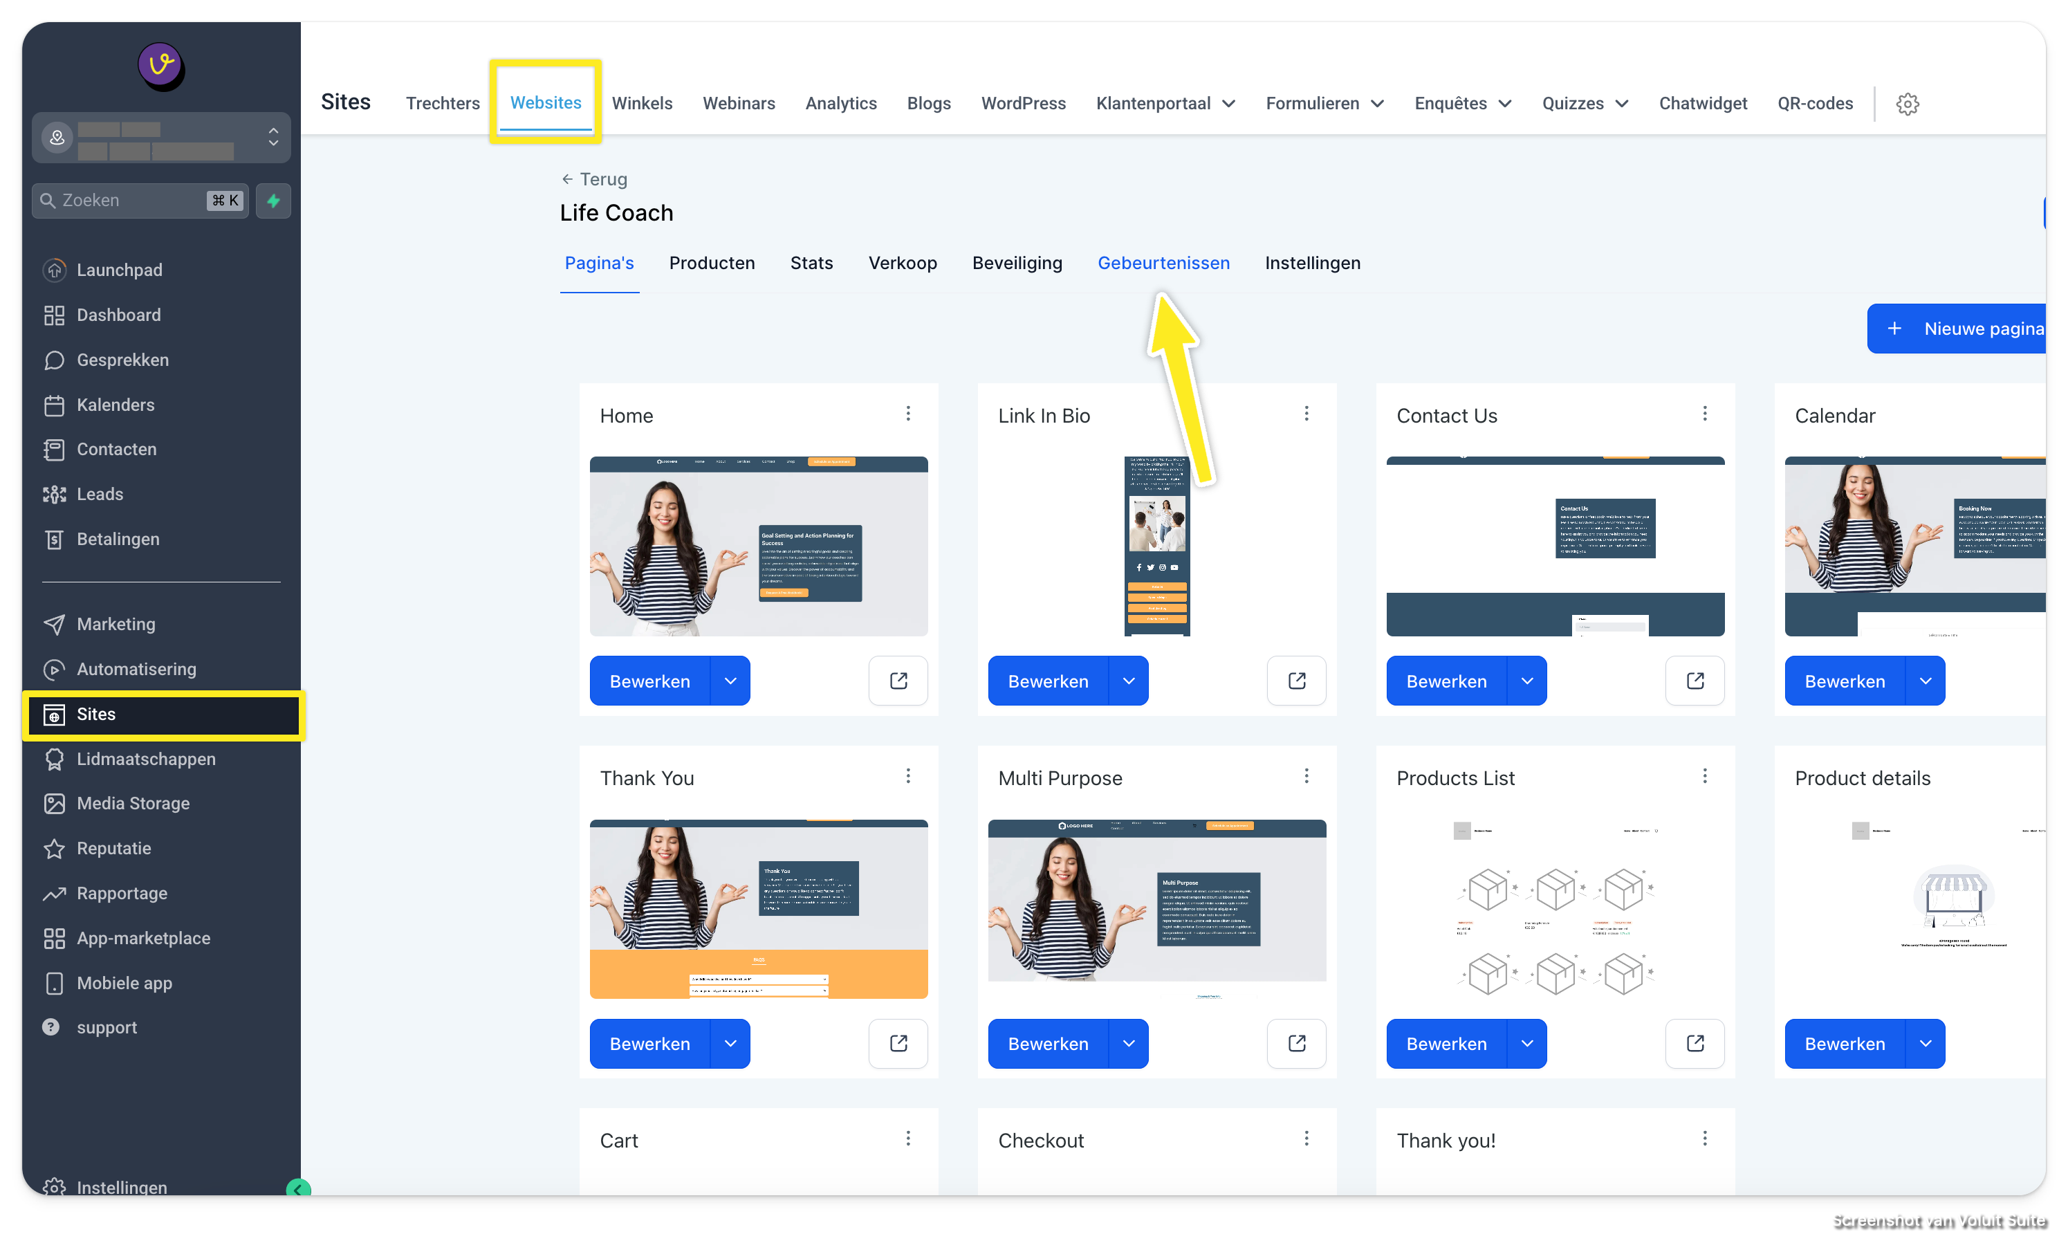Click Bewerken on the Multi Purpose page
The height and width of the screenshot is (1252, 2068).
tap(1049, 1043)
